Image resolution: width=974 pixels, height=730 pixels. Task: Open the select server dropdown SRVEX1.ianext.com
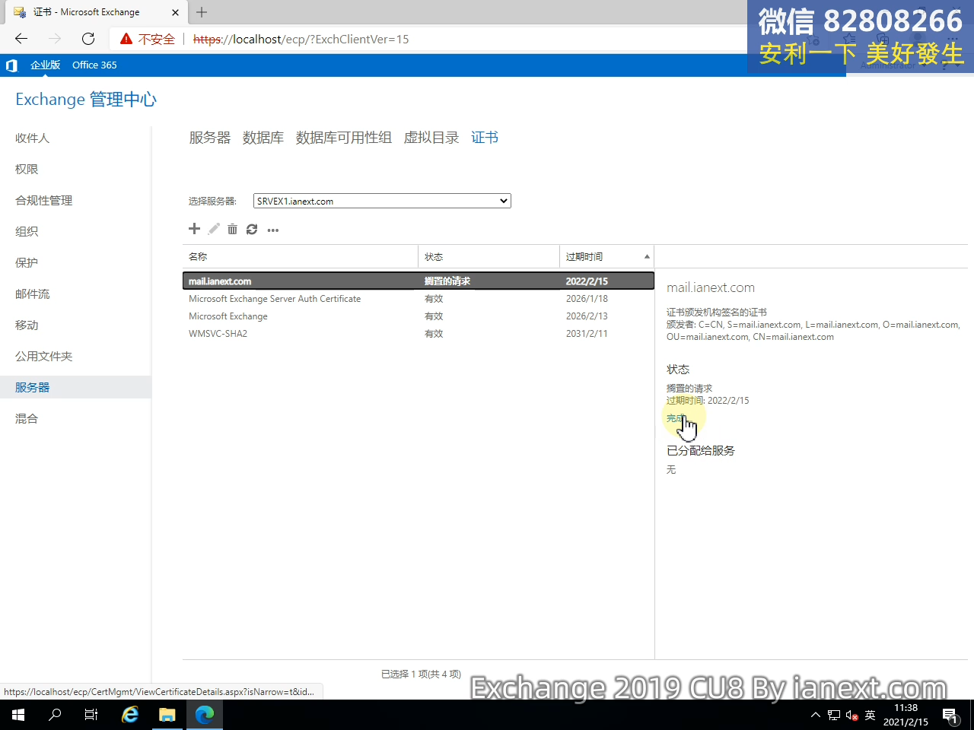tap(382, 201)
